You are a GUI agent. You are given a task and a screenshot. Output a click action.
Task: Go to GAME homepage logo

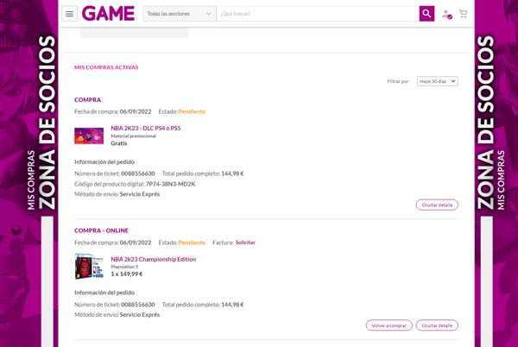coord(109,14)
